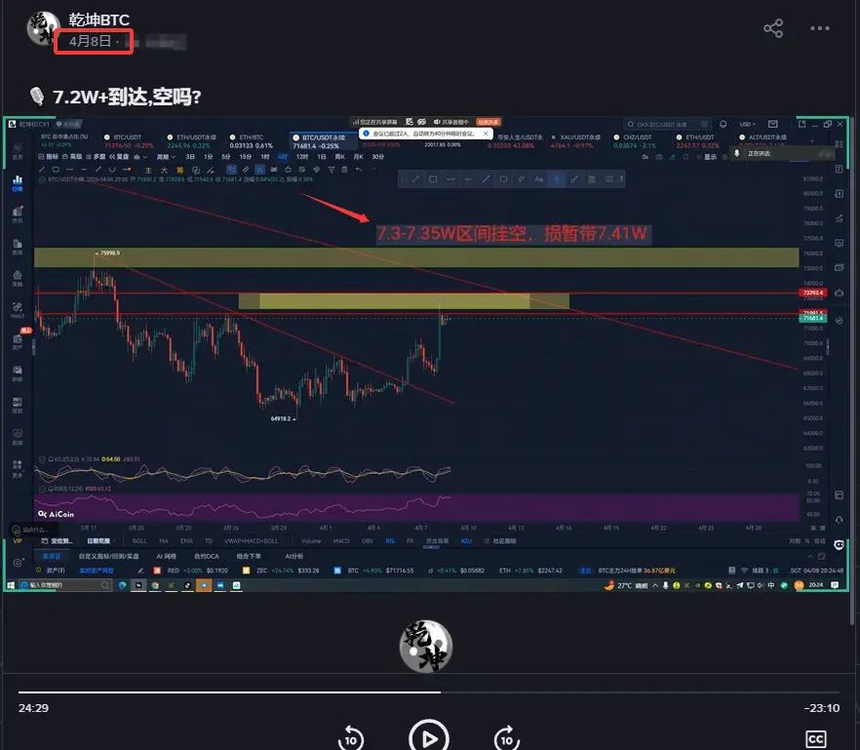860x750 pixels.
Task: Switch to the 3日 timeframe
Action: 190,157
